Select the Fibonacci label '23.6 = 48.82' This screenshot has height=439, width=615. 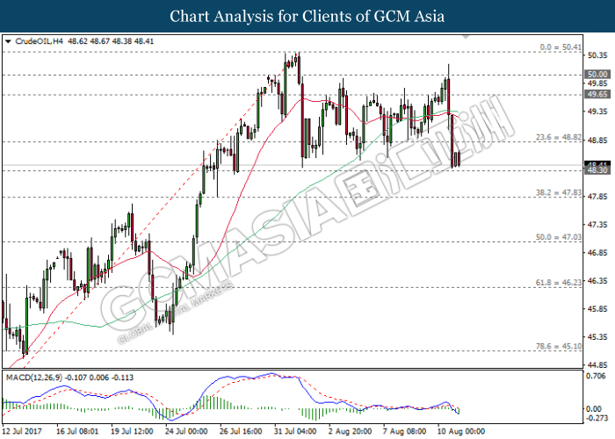tap(559, 137)
